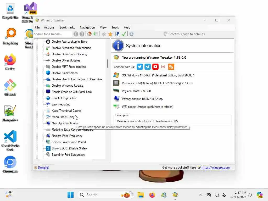Click the green checkmark toolbar icon
The image size is (268, 201).
pos(124,34)
